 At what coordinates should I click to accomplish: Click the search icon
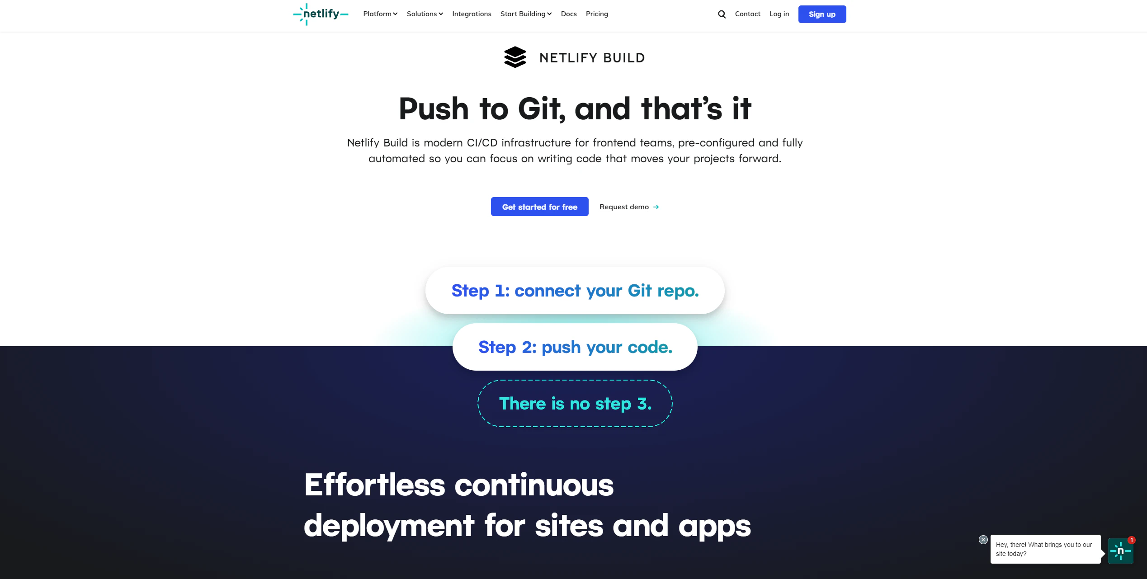click(722, 14)
